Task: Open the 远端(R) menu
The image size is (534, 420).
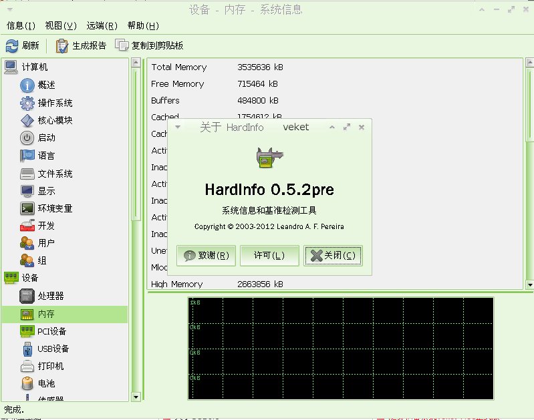Action: (x=102, y=26)
